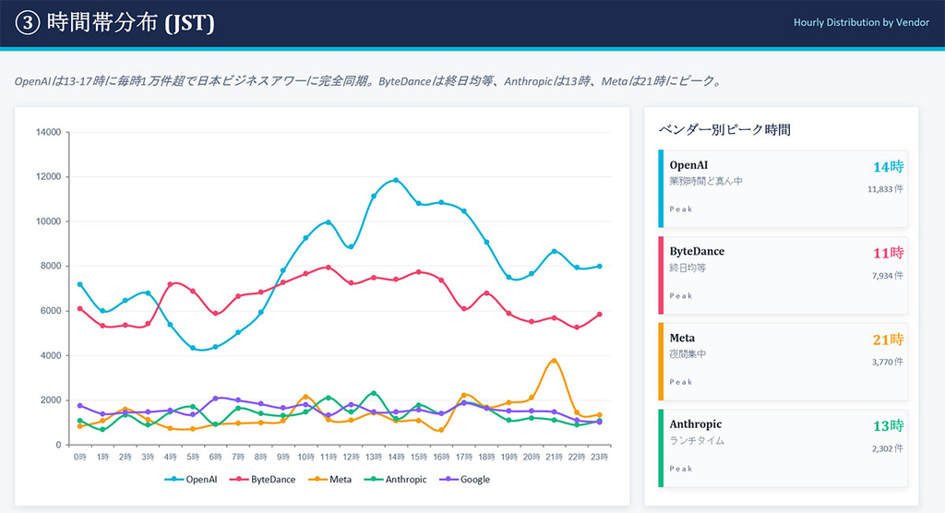The width and height of the screenshot is (945, 513).
Task: Click the 'ベンダー別ピーク時間' heading
Action: 724,129
